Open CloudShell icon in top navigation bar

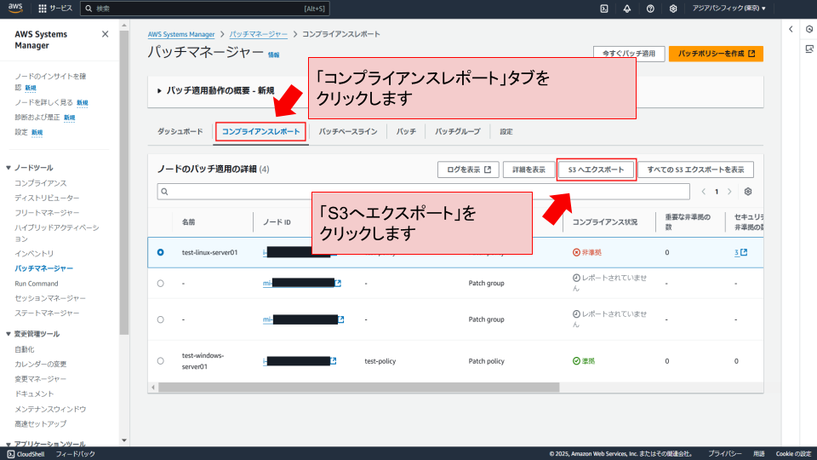pos(603,9)
